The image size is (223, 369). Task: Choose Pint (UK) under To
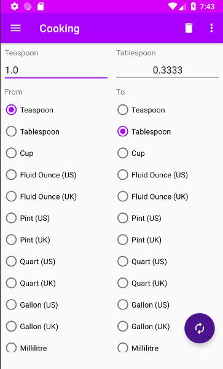139,240
